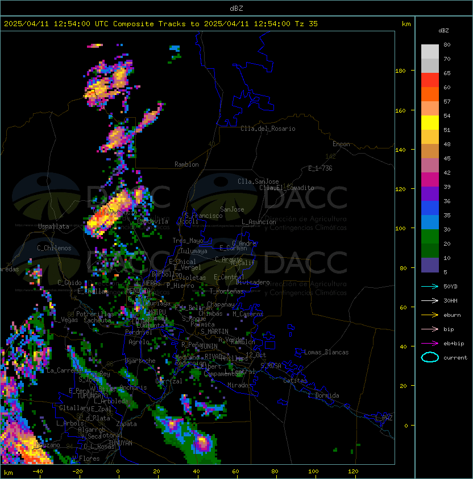This screenshot has height=479, width=473.
Task: Click the 'Mirador' place label
Action: [x=239, y=385]
